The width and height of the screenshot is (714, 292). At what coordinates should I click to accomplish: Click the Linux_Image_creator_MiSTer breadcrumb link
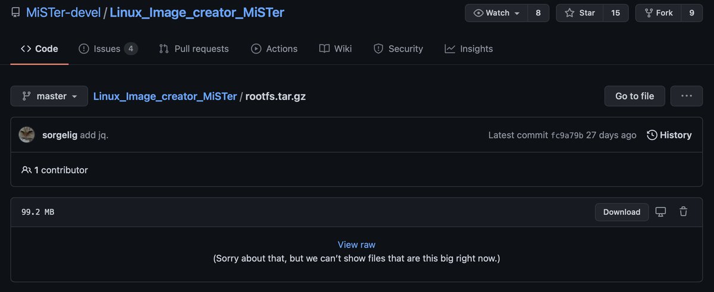click(165, 96)
